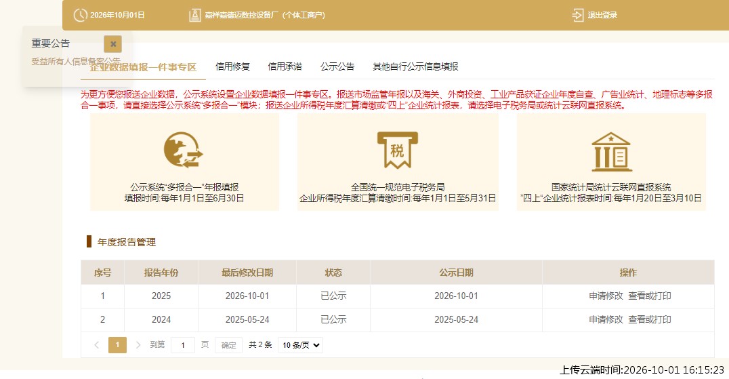
Task: Open 国家统计局统计云联网直报系统 card text
Action: tap(611, 187)
